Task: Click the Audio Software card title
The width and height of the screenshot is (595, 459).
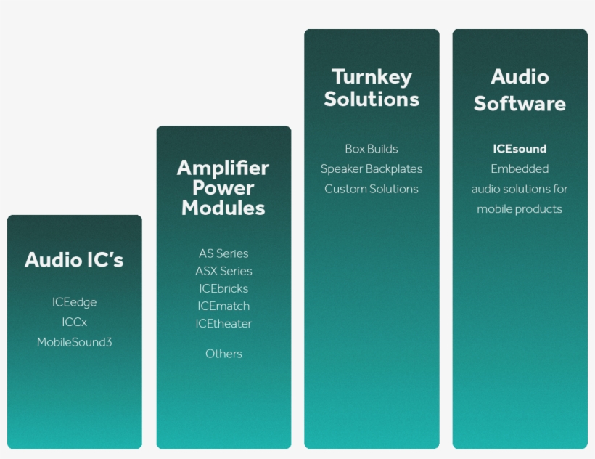Action: click(x=520, y=90)
